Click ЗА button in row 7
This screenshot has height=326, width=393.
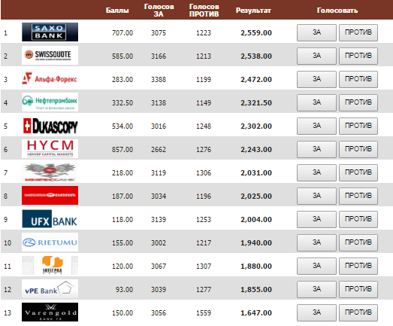coord(316,173)
